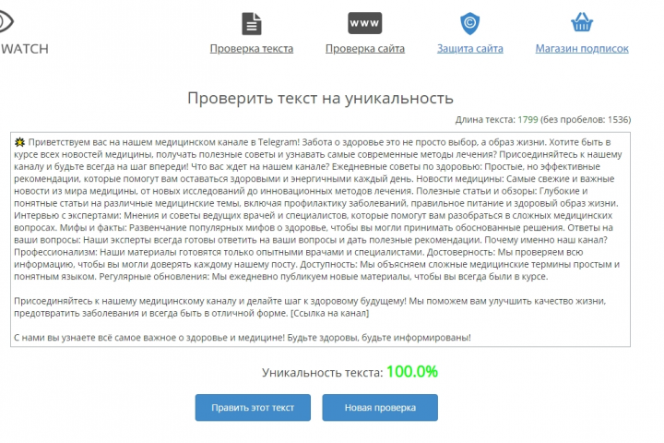The image size is (664, 443).
Task: Click the WATCH logo text
Action: point(25,49)
